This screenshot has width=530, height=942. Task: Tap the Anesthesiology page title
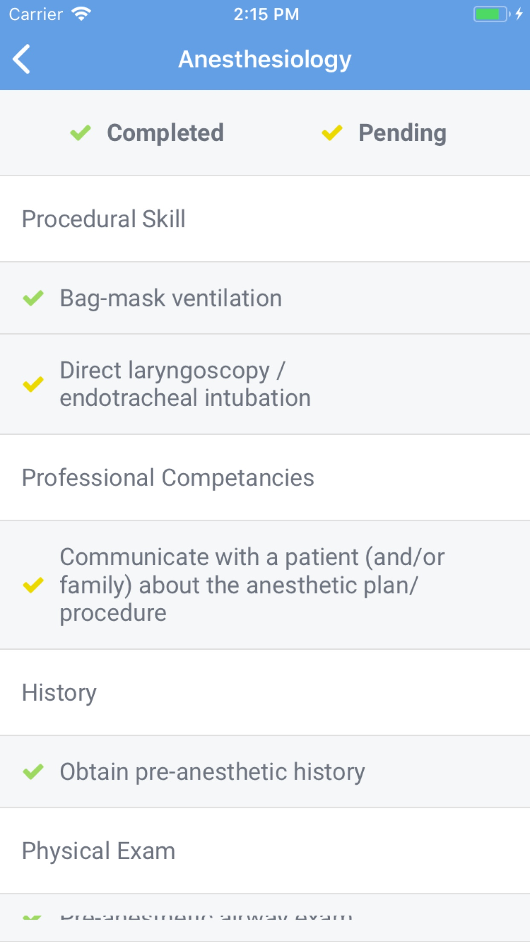265,59
